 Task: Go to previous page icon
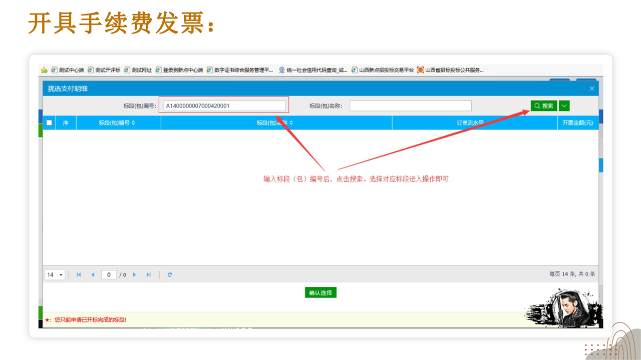pyautogui.click(x=93, y=274)
